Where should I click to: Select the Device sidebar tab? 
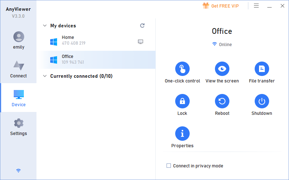[x=18, y=98]
